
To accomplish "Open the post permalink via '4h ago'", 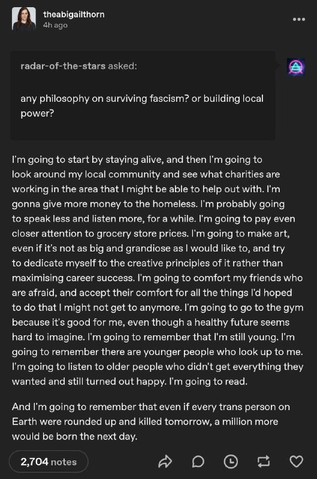I will 55,25.
